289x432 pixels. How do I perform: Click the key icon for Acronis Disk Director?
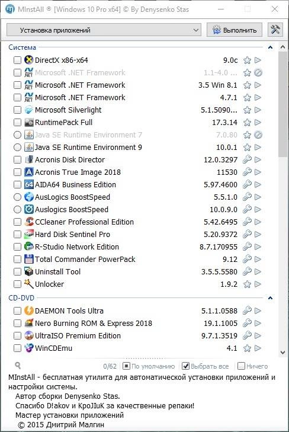247,159
